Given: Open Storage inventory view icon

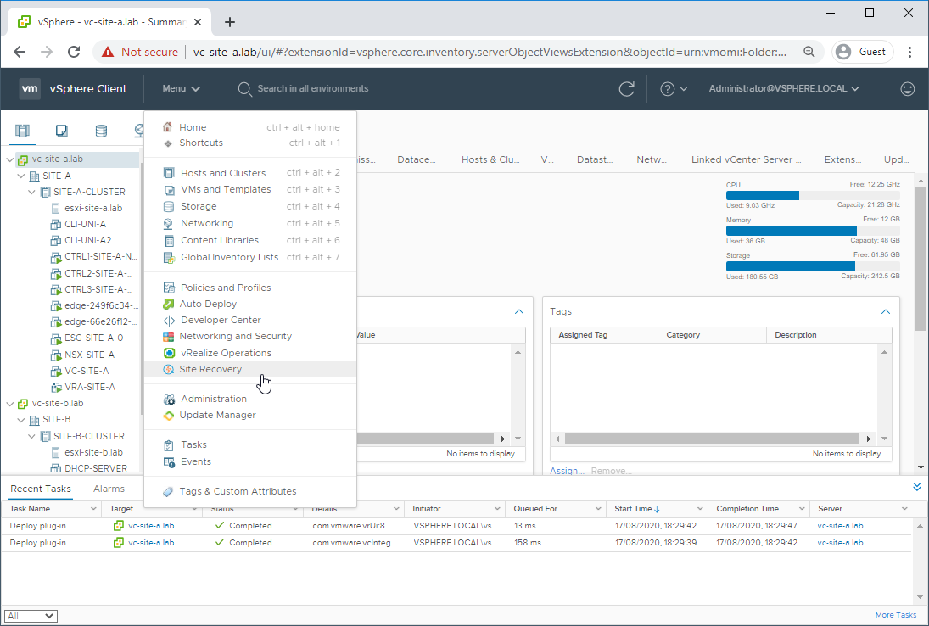Looking at the screenshot, I should click(101, 131).
